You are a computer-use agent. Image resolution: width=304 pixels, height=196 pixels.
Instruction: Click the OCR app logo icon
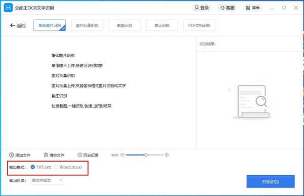point(8,8)
